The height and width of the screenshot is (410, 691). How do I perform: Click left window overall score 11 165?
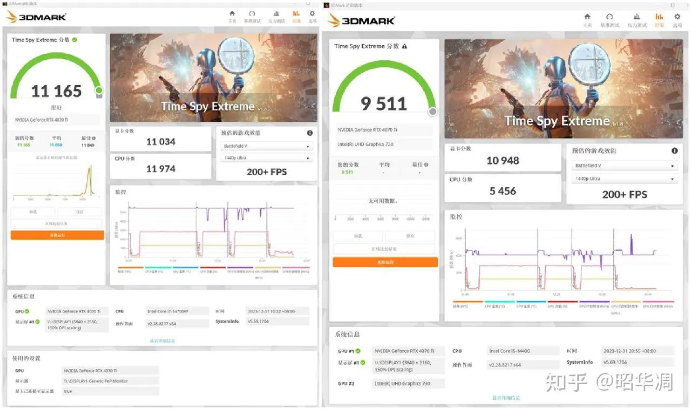[56, 91]
